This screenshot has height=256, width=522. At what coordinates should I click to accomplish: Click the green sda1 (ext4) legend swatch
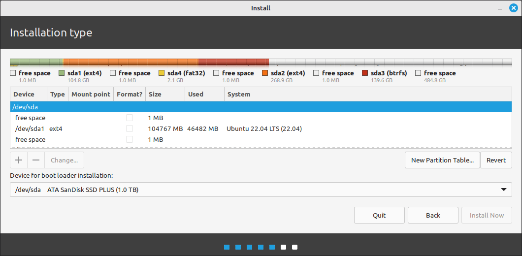pos(62,73)
